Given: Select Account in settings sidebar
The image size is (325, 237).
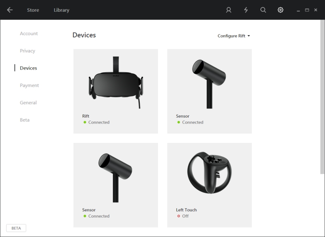Looking at the screenshot, I should click(29, 34).
